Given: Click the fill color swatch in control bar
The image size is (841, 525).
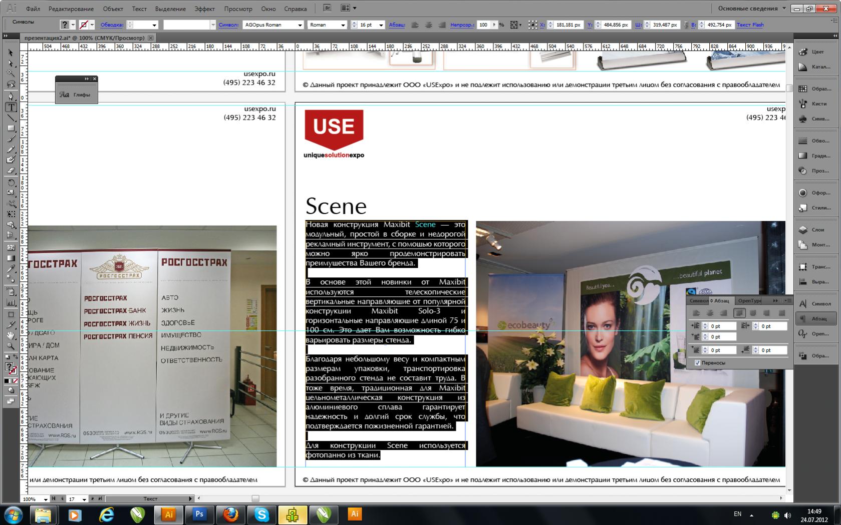Looking at the screenshot, I should tap(65, 25).
